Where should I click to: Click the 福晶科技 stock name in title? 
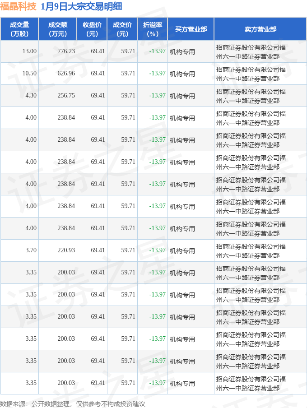click(x=18, y=7)
